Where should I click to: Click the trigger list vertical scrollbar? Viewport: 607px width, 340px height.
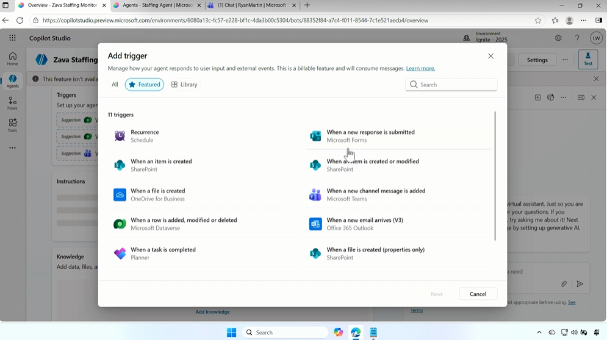coord(495,176)
